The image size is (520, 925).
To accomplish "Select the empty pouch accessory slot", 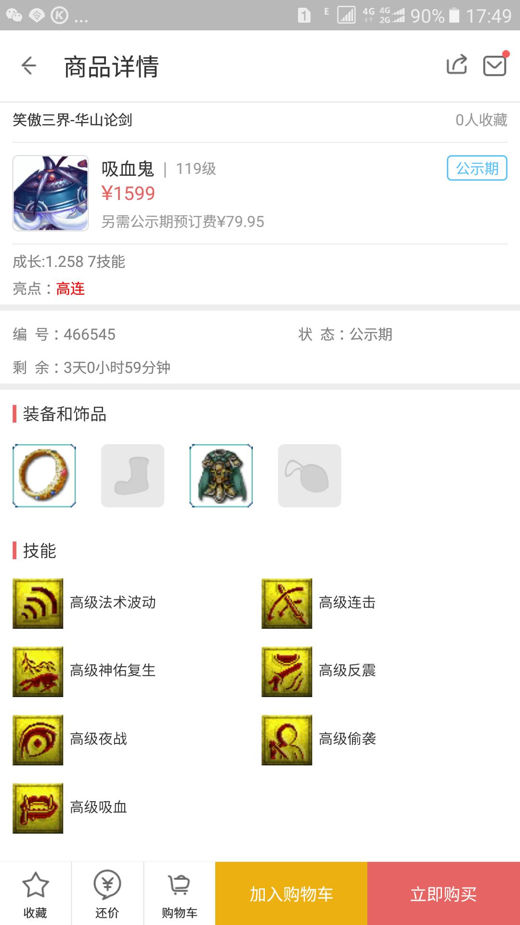I will (310, 476).
